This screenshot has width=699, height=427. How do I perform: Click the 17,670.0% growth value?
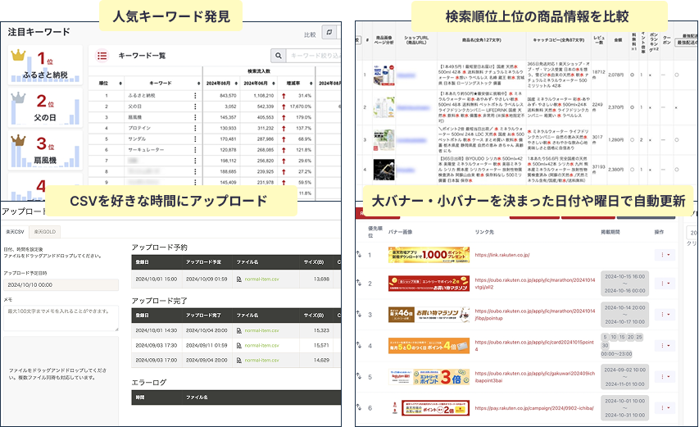[x=301, y=107]
